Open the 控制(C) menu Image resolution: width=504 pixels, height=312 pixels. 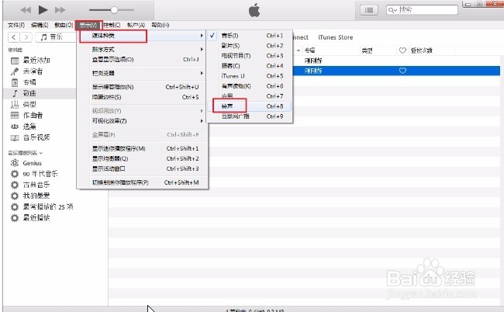(112, 25)
